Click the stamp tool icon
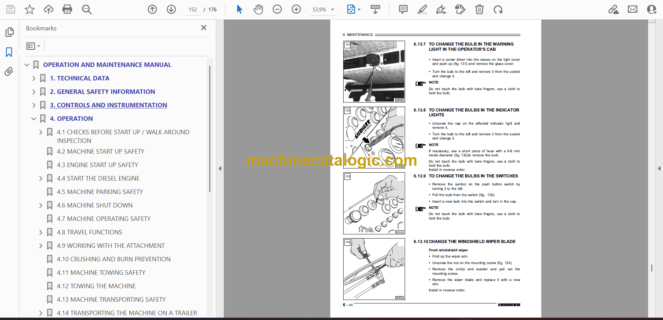This screenshot has width=663, height=320. click(x=460, y=9)
